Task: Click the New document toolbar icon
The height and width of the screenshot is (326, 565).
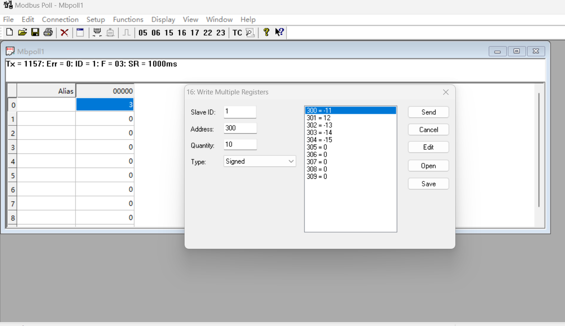Action: coord(9,33)
